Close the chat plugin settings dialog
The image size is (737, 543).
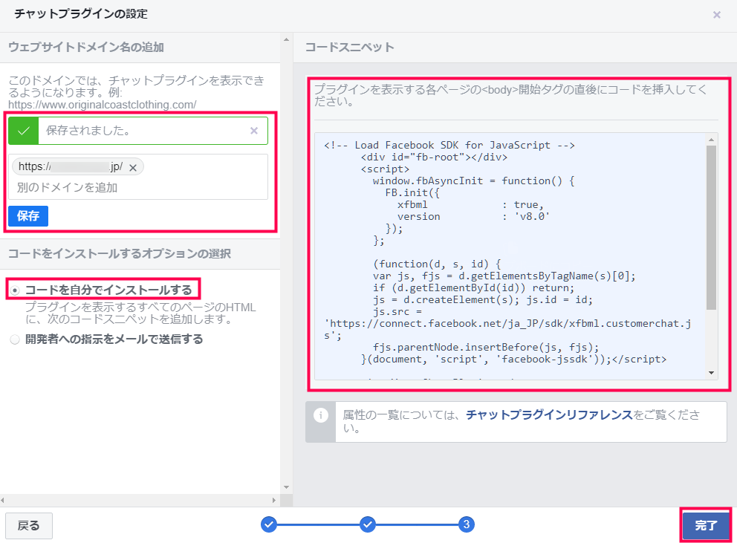point(716,15)
